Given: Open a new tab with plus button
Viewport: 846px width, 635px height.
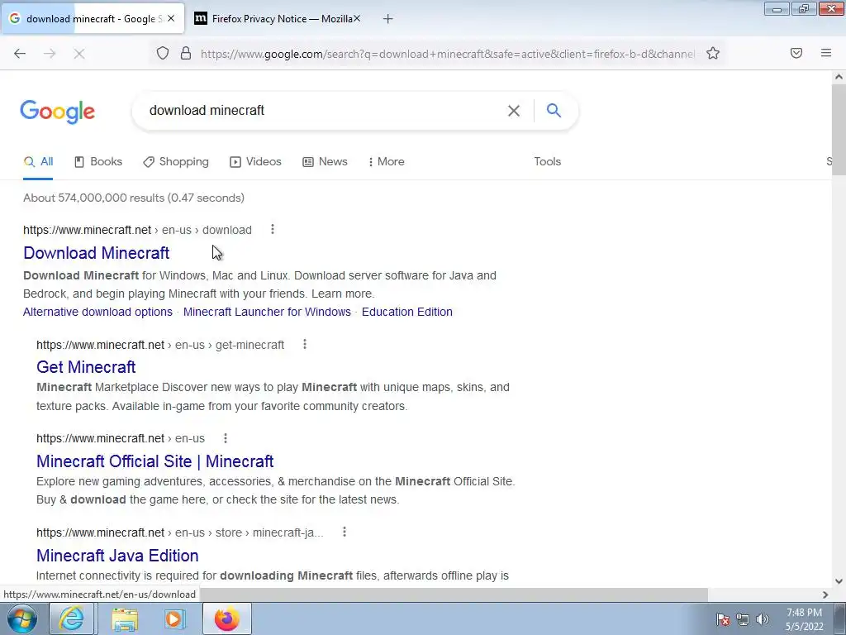Looking at the screenshot, I should pyautogui.click(x=388, y=19).
